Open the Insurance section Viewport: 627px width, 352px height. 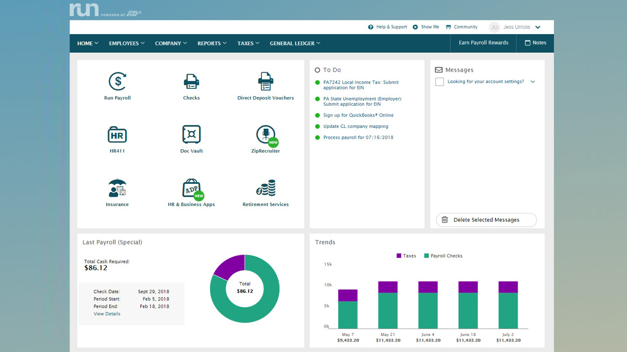117,191
